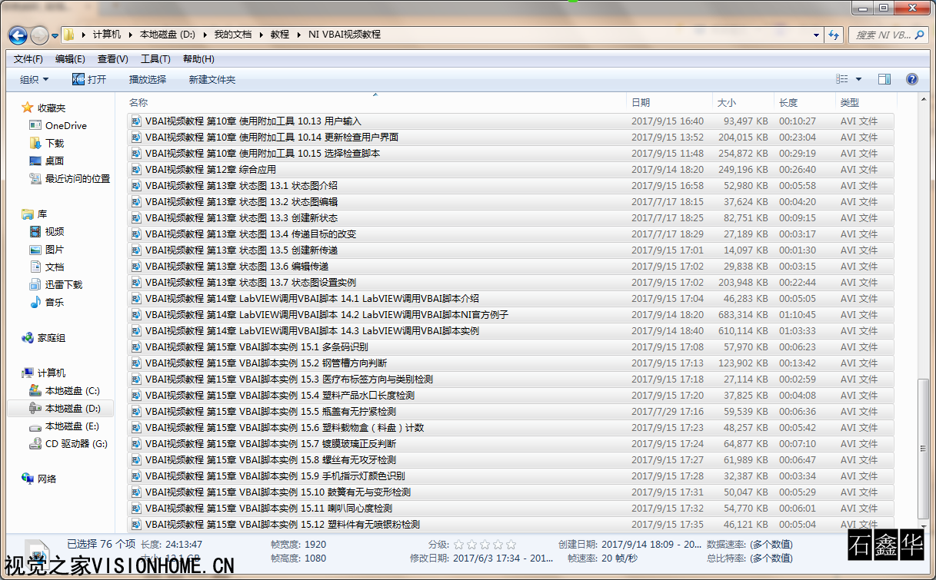Select file 第12章 综合应用
This screenshot has width=936, height=580.
pos(511,170)
